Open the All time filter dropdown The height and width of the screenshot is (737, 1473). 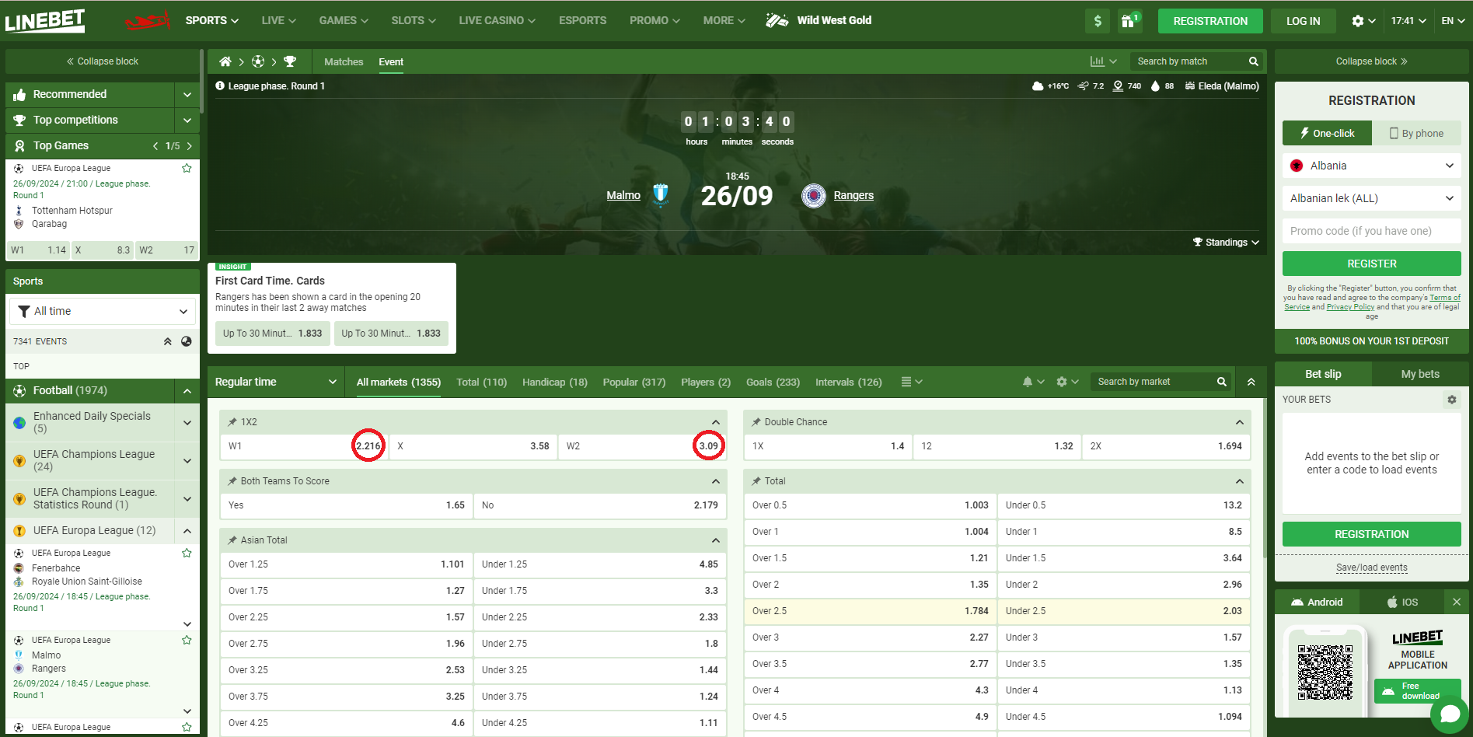click(103, 311)
